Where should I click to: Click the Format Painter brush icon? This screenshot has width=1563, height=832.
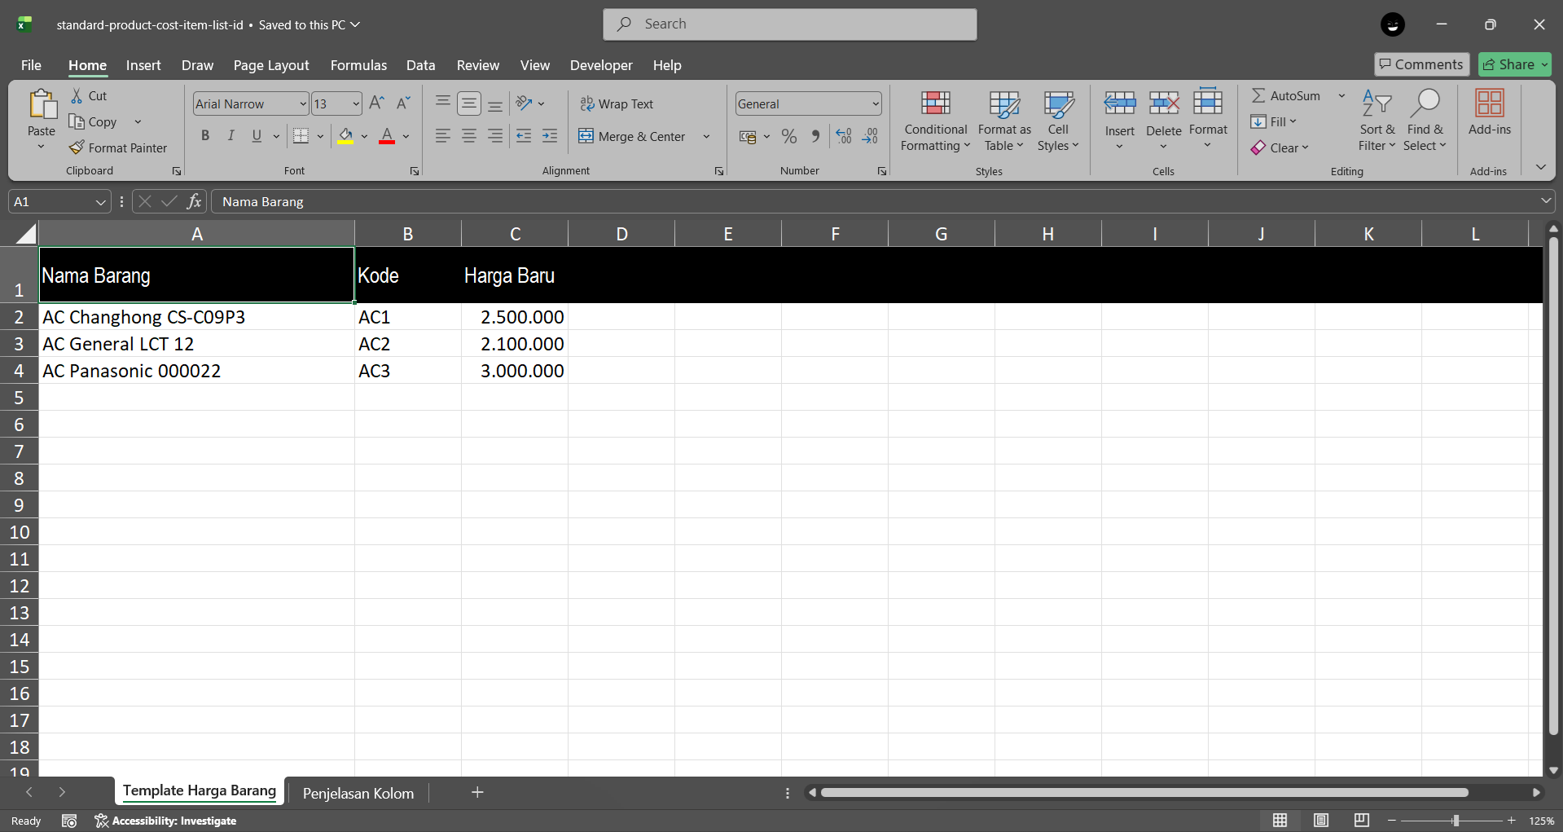pyautogui.click(x=77, y=147)
